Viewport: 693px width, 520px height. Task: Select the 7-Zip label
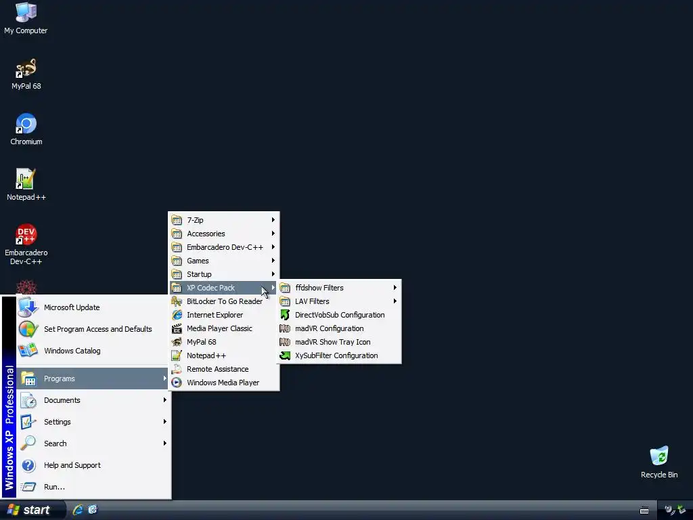(195, 220)
